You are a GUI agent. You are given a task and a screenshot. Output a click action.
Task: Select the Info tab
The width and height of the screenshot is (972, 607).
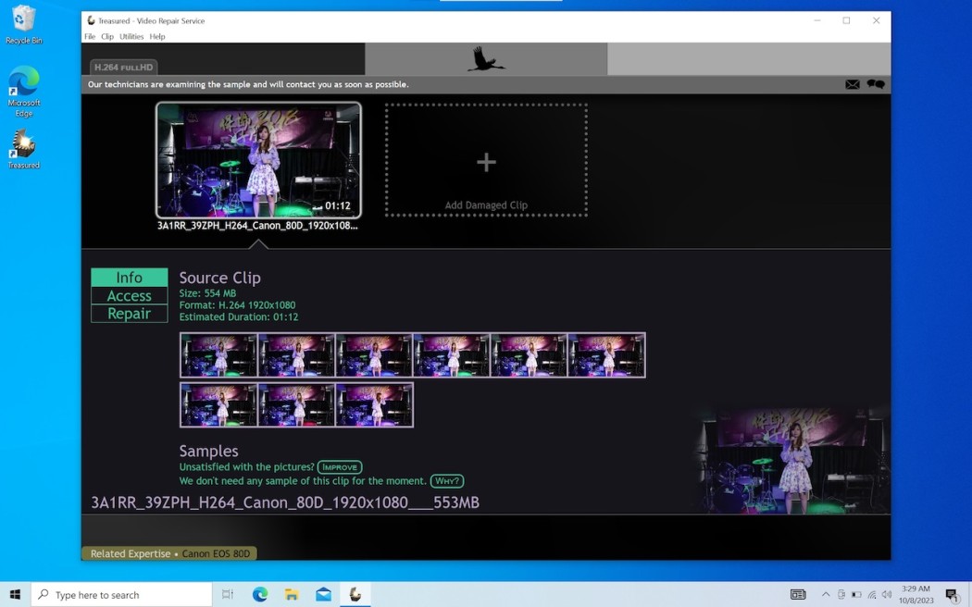(x=129, y=278)
